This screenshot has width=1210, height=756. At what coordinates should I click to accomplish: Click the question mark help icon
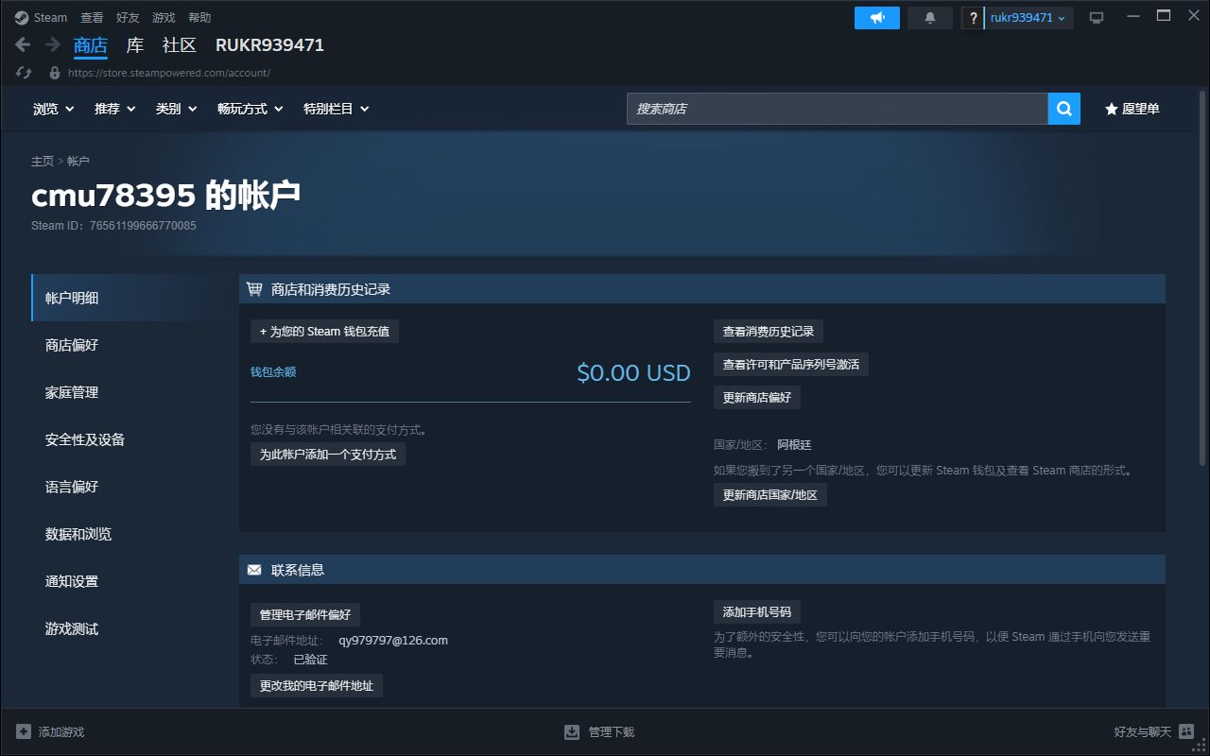(x=974, y=18)
